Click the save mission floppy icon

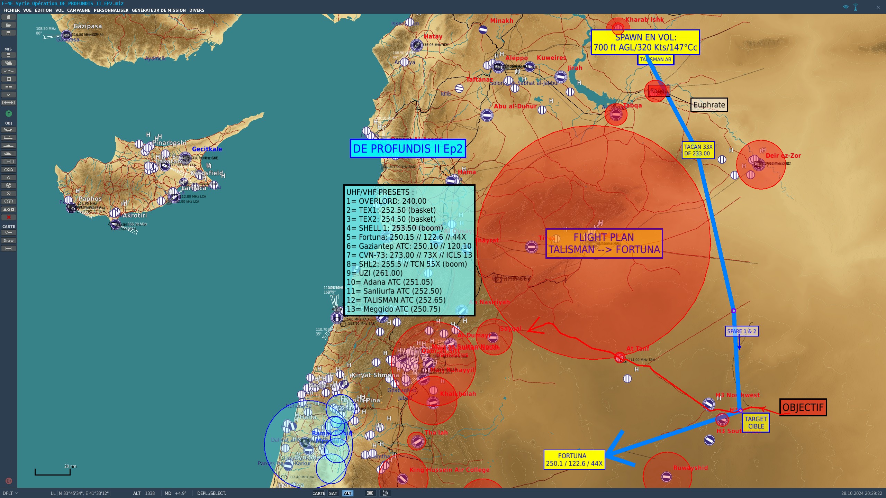tap(9, 33)
